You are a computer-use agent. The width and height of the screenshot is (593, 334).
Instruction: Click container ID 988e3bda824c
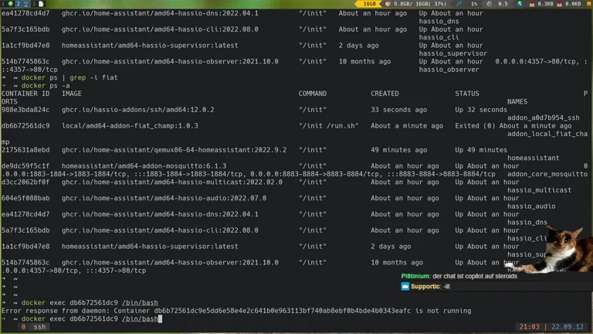25,110
